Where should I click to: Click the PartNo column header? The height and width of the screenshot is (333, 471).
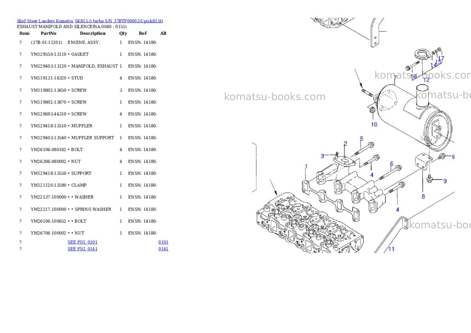click(48, 33)
